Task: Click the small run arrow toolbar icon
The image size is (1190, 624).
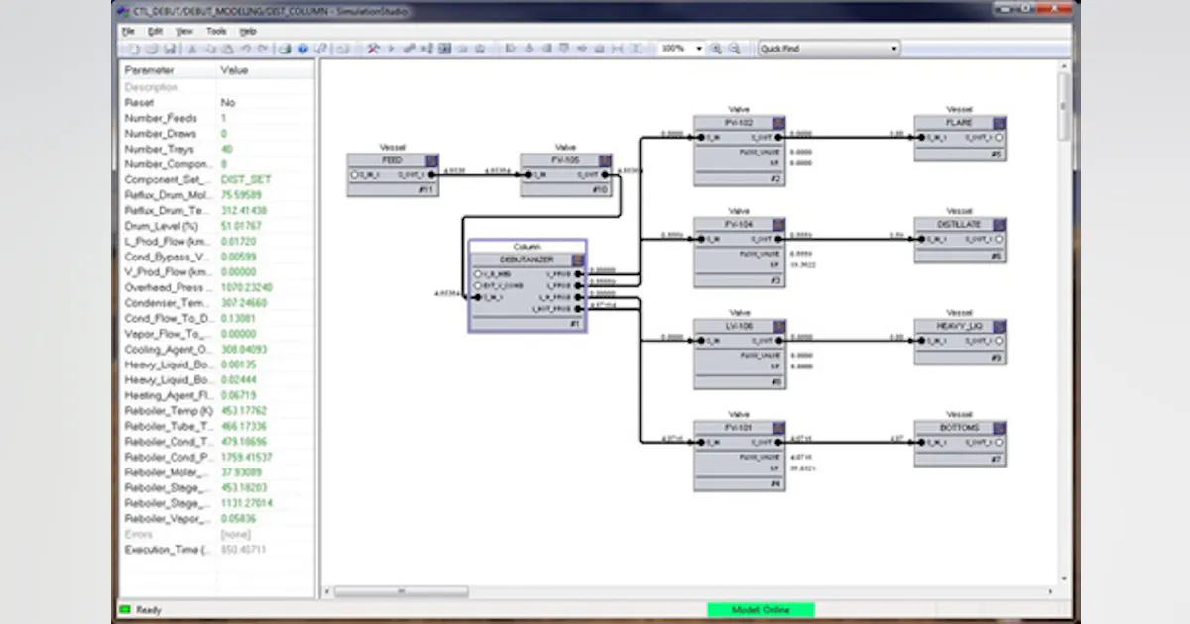Action: click(x=391, y=49)
